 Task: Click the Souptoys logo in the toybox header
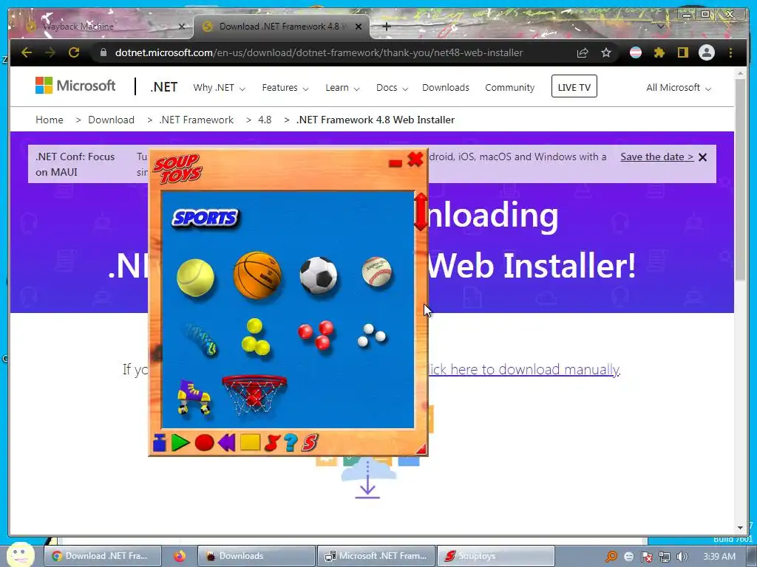pyautogui.click(x=177, y=169)
